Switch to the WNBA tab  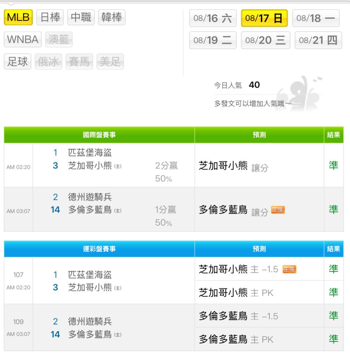[23, 40]
